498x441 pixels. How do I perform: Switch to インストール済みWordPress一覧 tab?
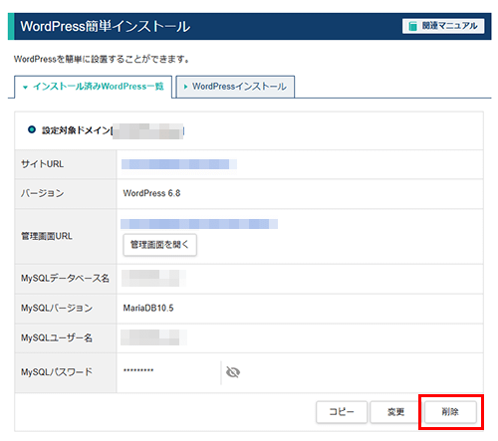pos(93,87)
